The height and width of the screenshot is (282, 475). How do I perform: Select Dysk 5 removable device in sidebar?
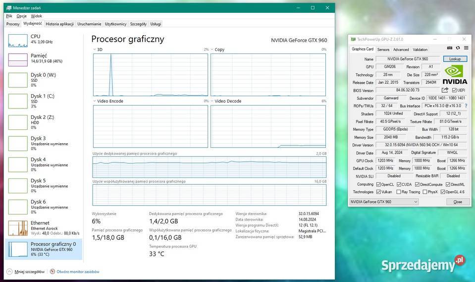click(44, 186)
